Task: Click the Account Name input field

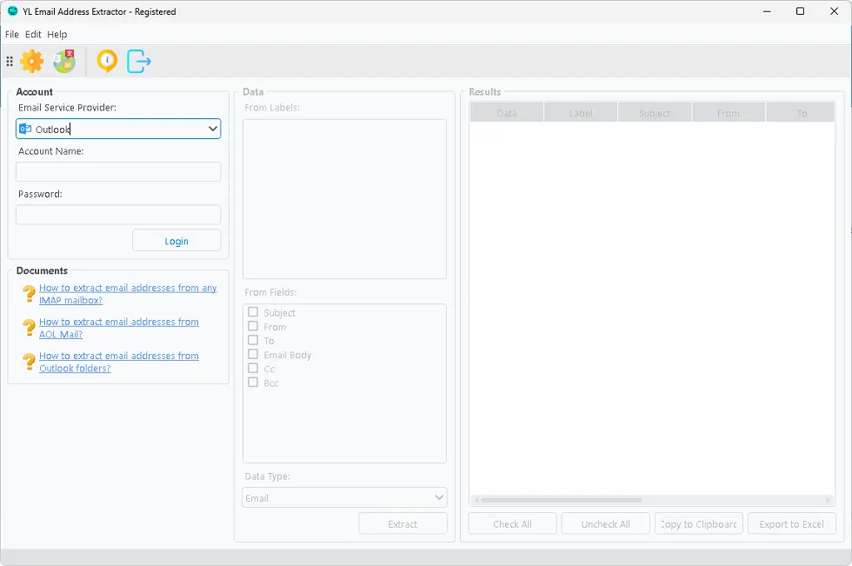Action: click(118, 172)
